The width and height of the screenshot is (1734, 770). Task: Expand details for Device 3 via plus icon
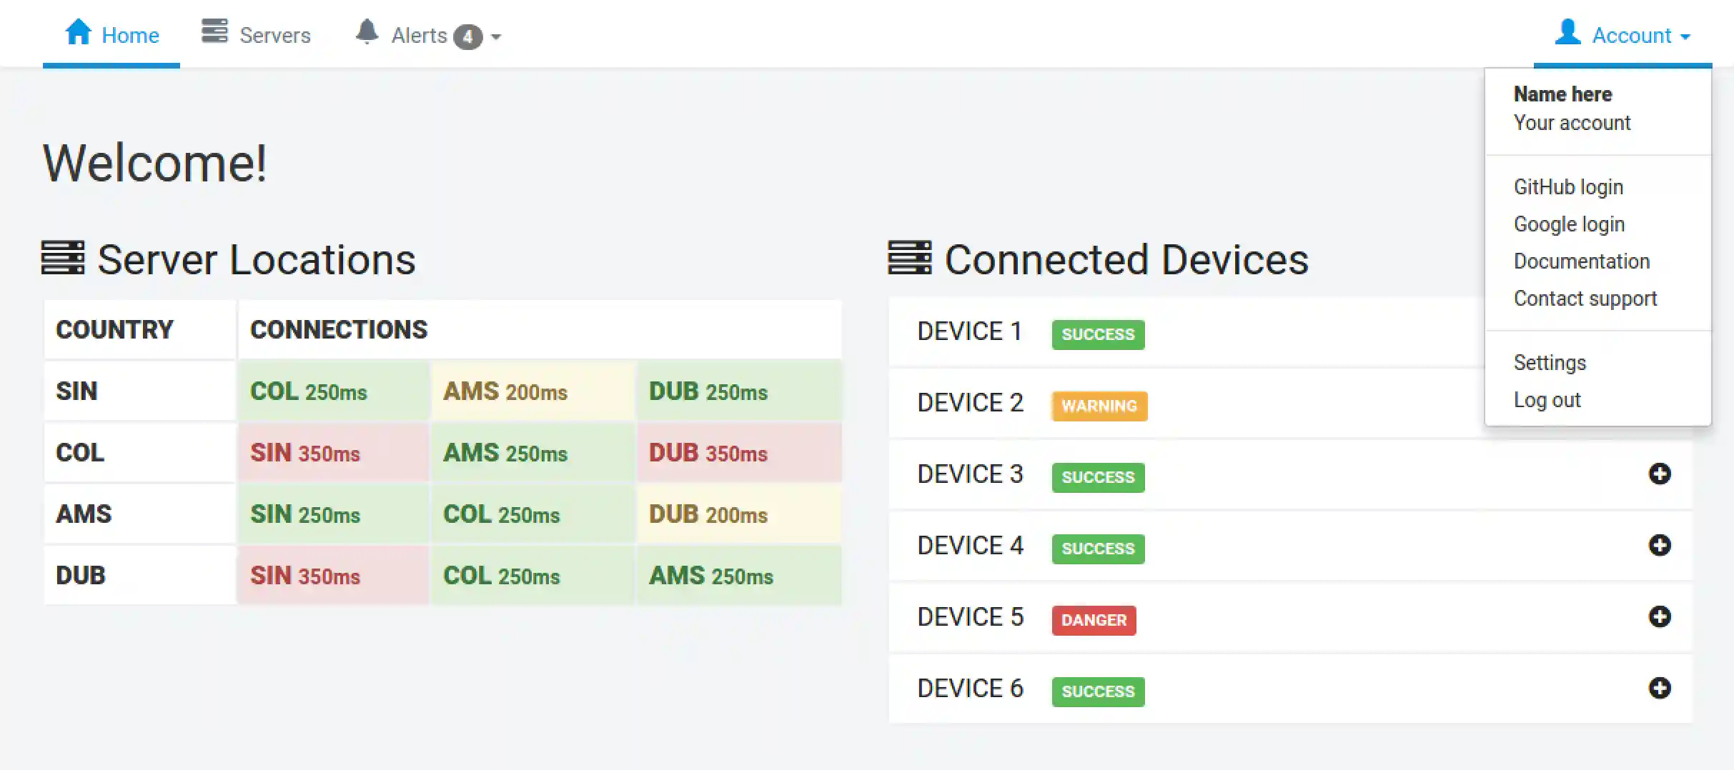[1660, 474]
